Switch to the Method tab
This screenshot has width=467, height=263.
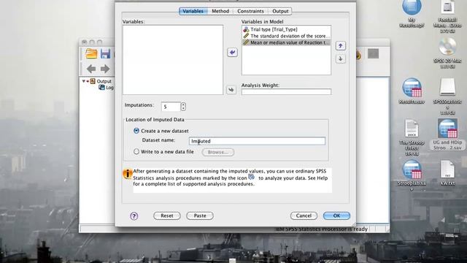coord(220,11)
